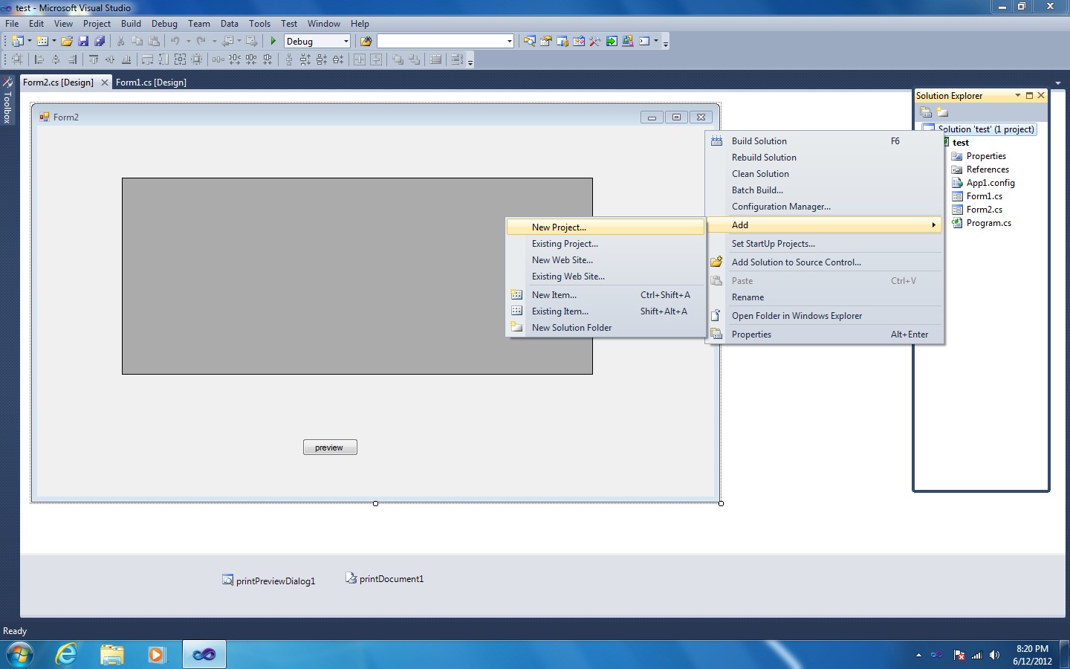The image size is (1070, 669).
Task: Expand layout toolbar overflow options
Action: pos(470,60)
